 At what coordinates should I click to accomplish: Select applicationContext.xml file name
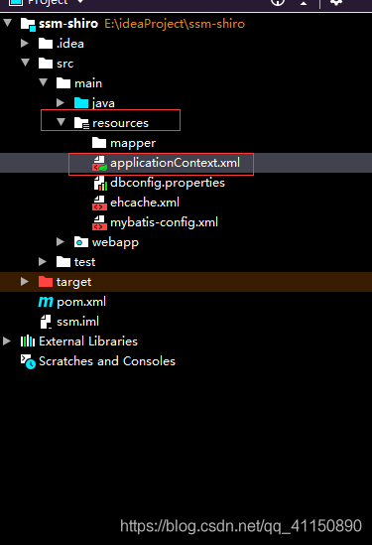click(x=175, y=163)
